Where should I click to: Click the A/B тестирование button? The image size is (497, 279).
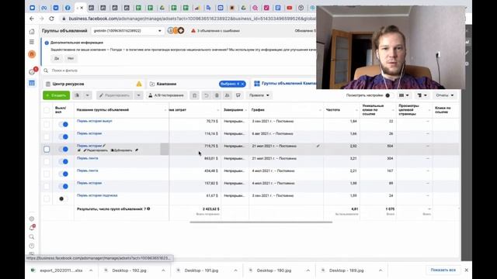[x=166, y=95]
